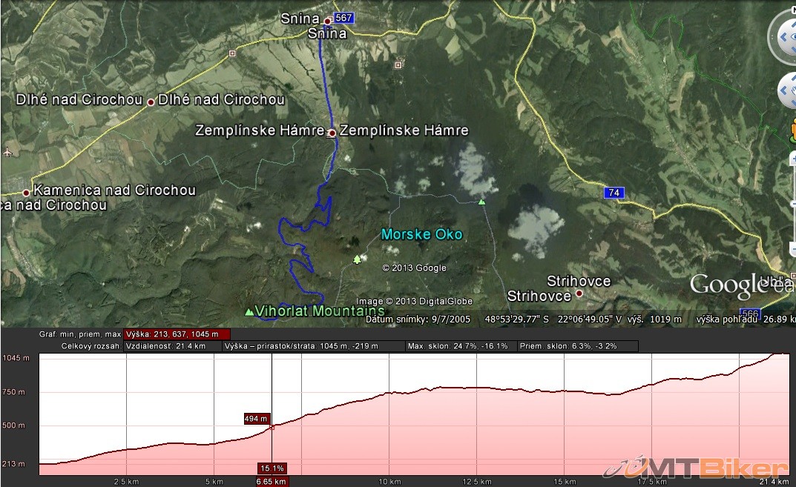
Task: Click the Strihovce placemark marker
Action: pos(579,294)
